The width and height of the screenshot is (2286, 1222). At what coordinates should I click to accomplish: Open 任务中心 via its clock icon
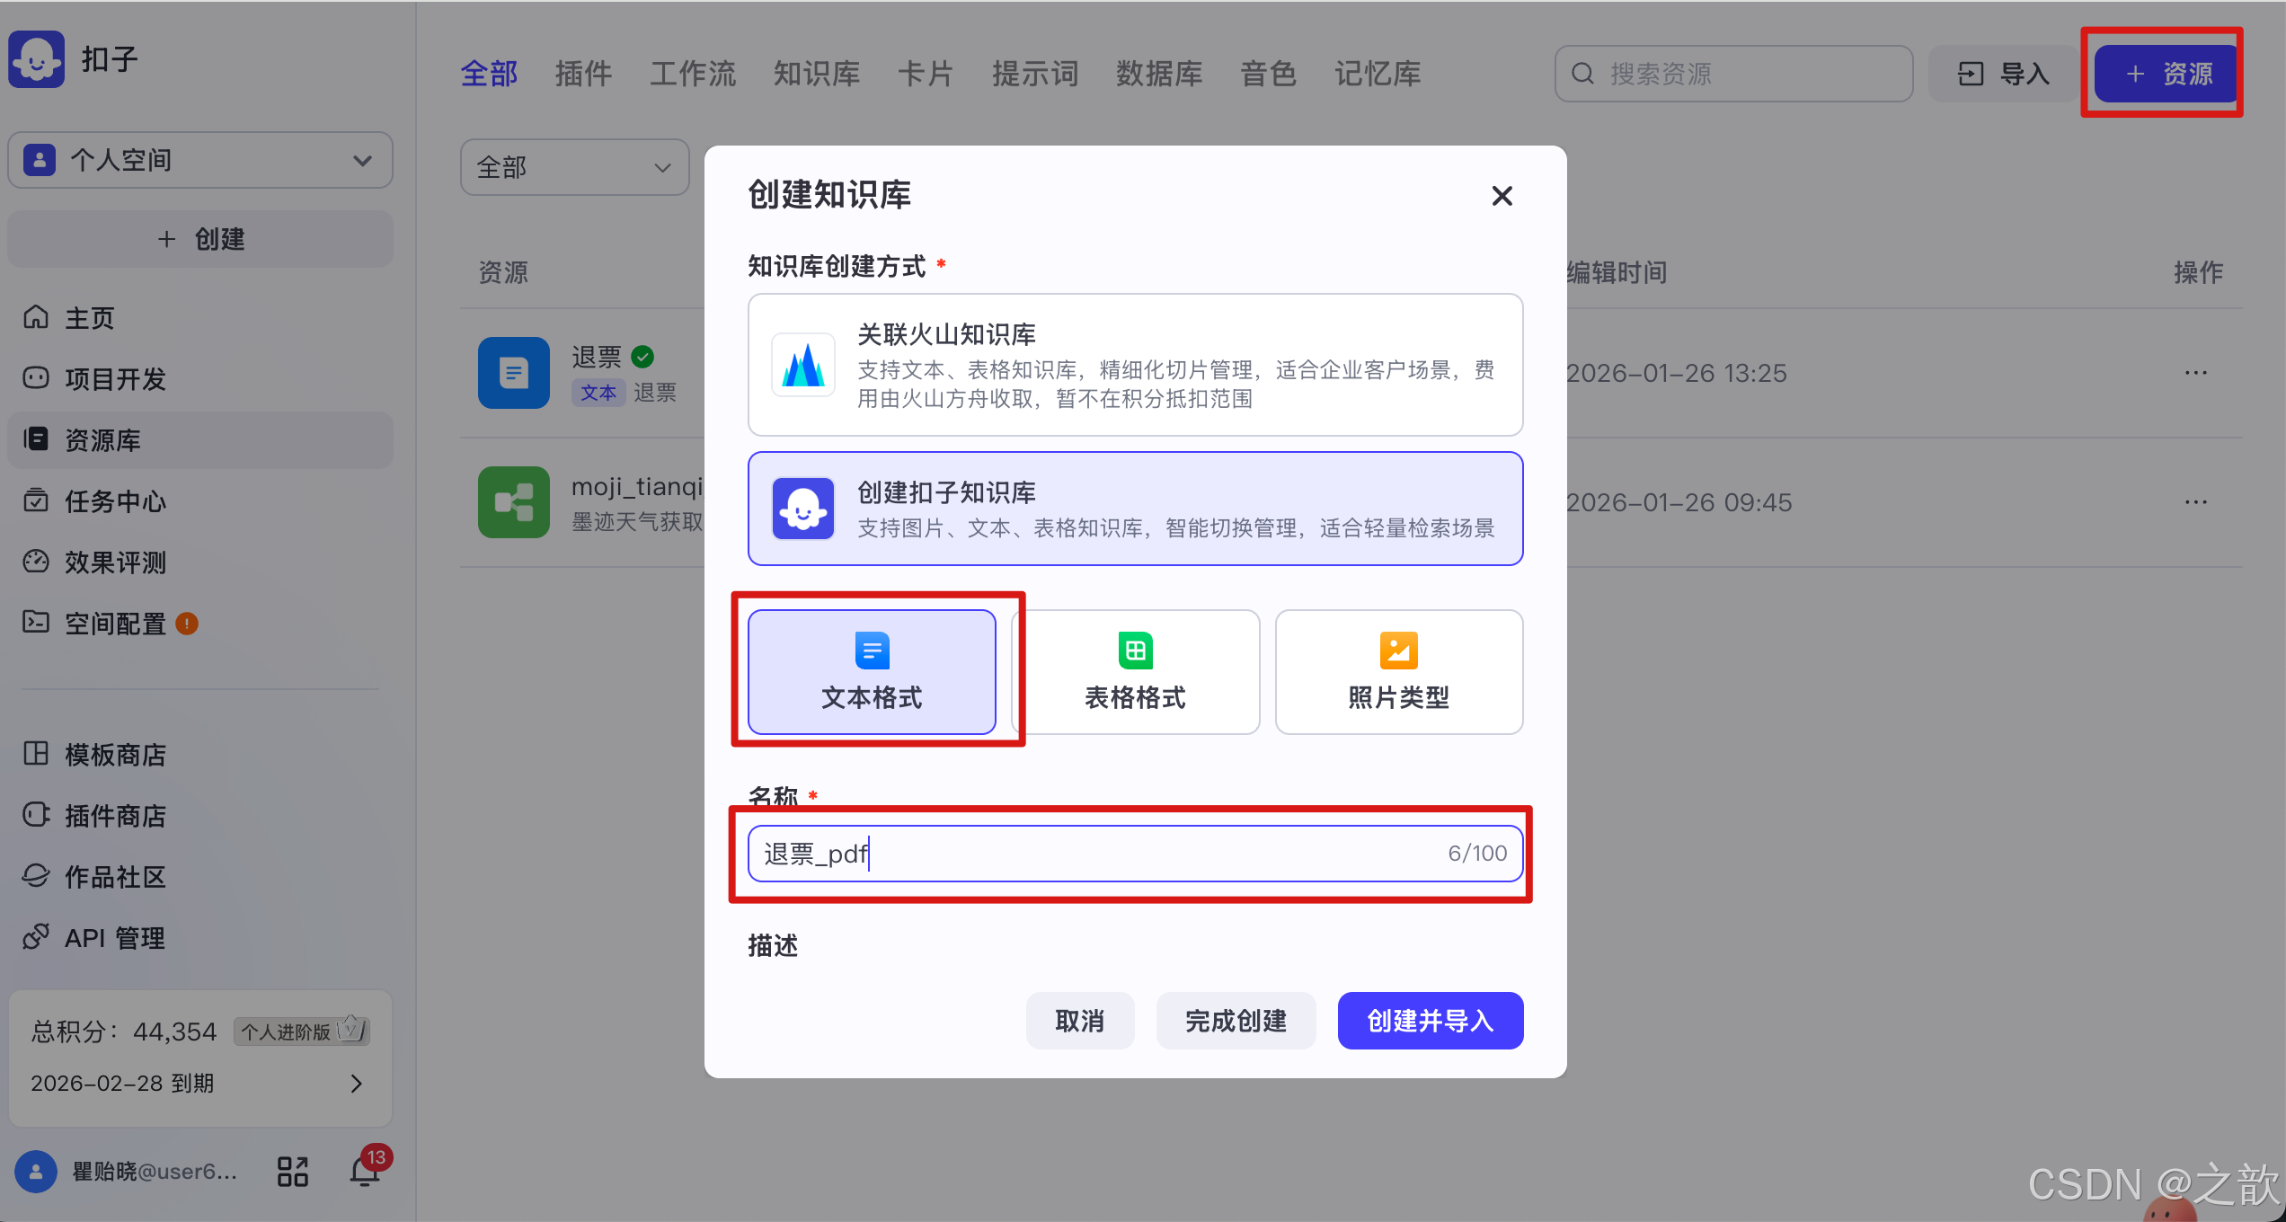click(36, 500)
